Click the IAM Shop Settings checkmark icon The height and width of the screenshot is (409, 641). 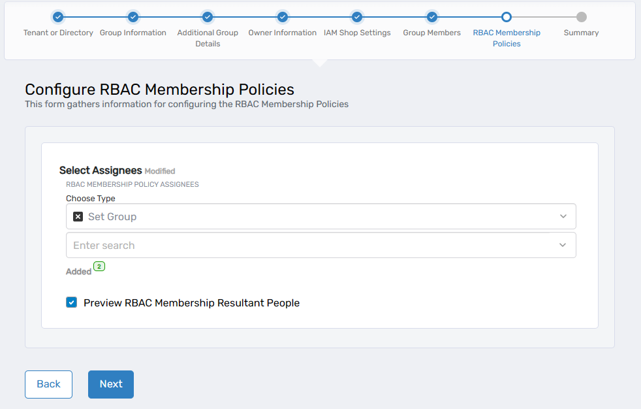[357, 18]
